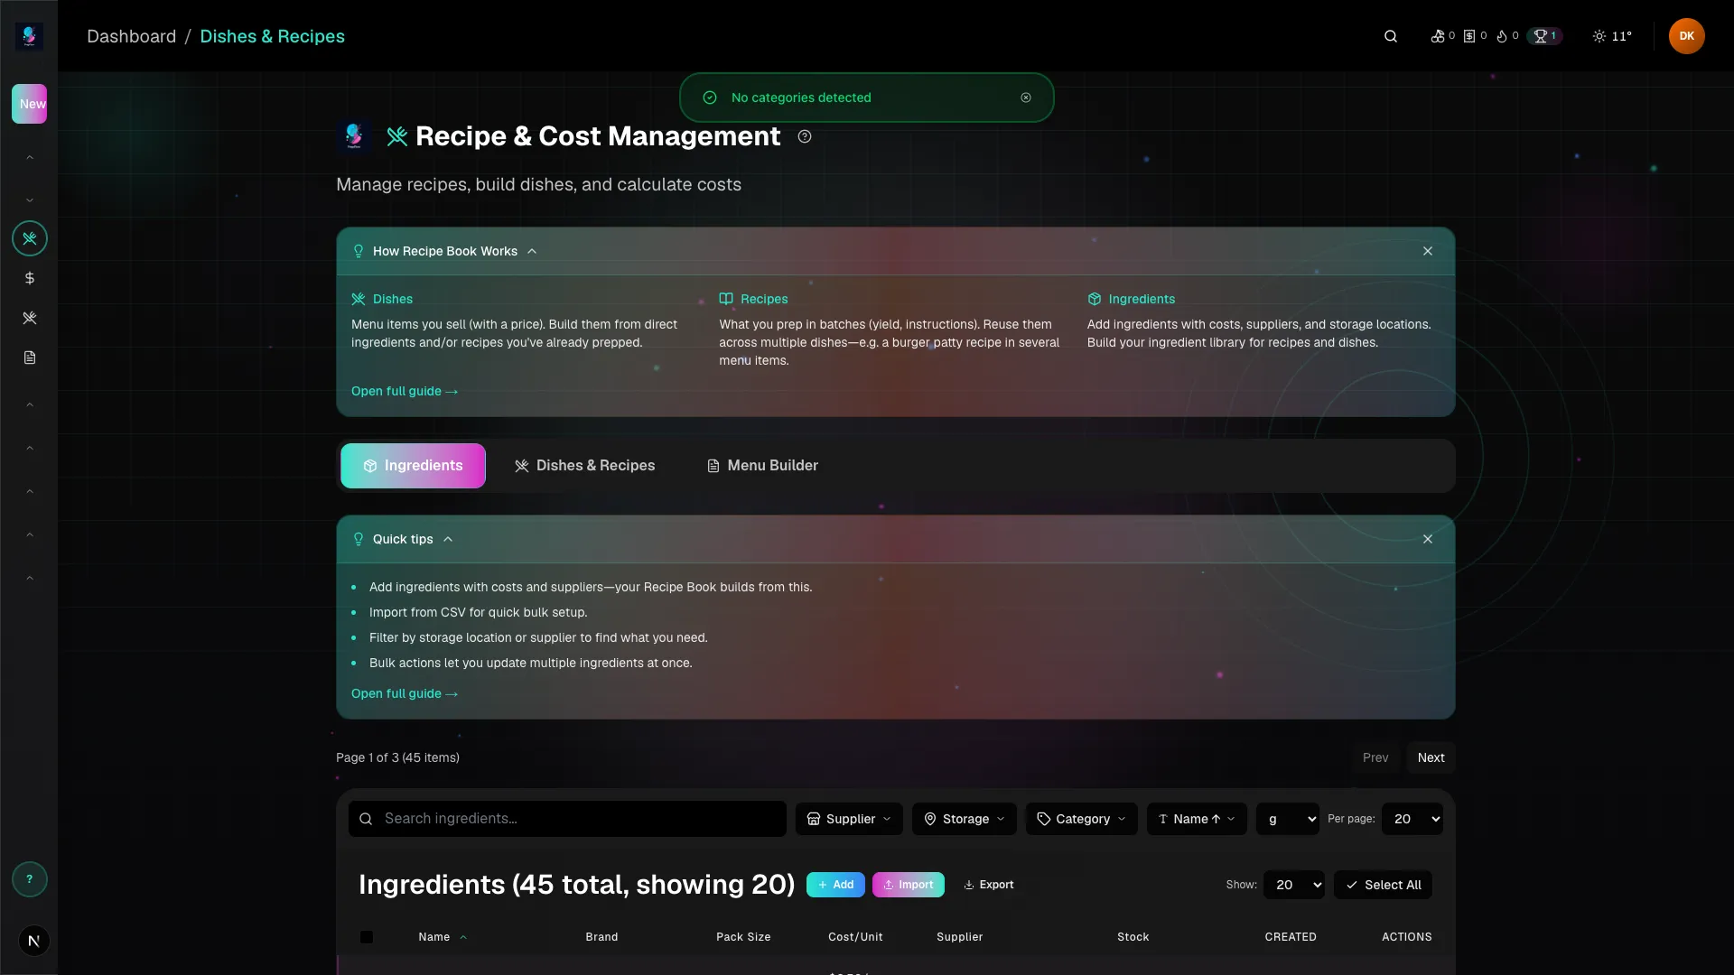Open the Supplier filter dropdown
Viewport: 1734px width, 975px height.
[849, 819]
